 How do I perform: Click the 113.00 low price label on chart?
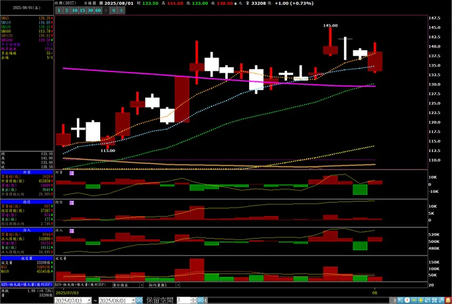[108, 150]
